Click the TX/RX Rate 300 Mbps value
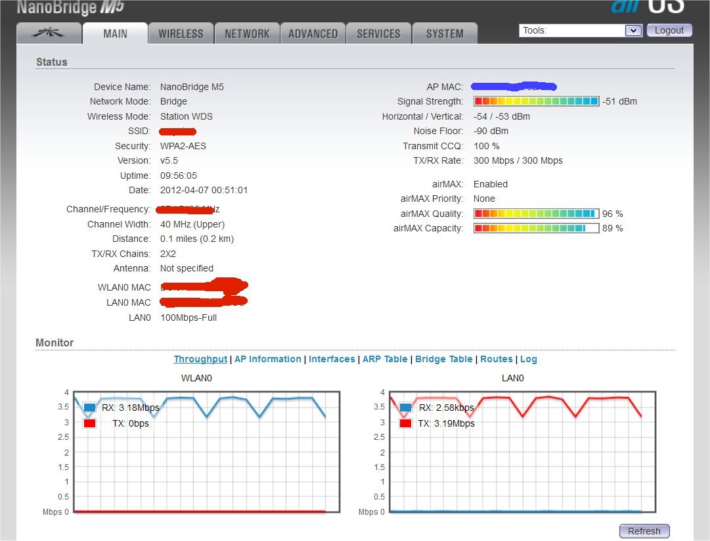 pos(518,160)
